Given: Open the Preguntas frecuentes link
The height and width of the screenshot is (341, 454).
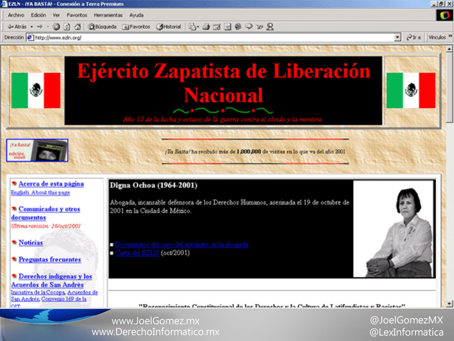Looking at the screenshot, I should pyautogui.click(x=50, y=259).
